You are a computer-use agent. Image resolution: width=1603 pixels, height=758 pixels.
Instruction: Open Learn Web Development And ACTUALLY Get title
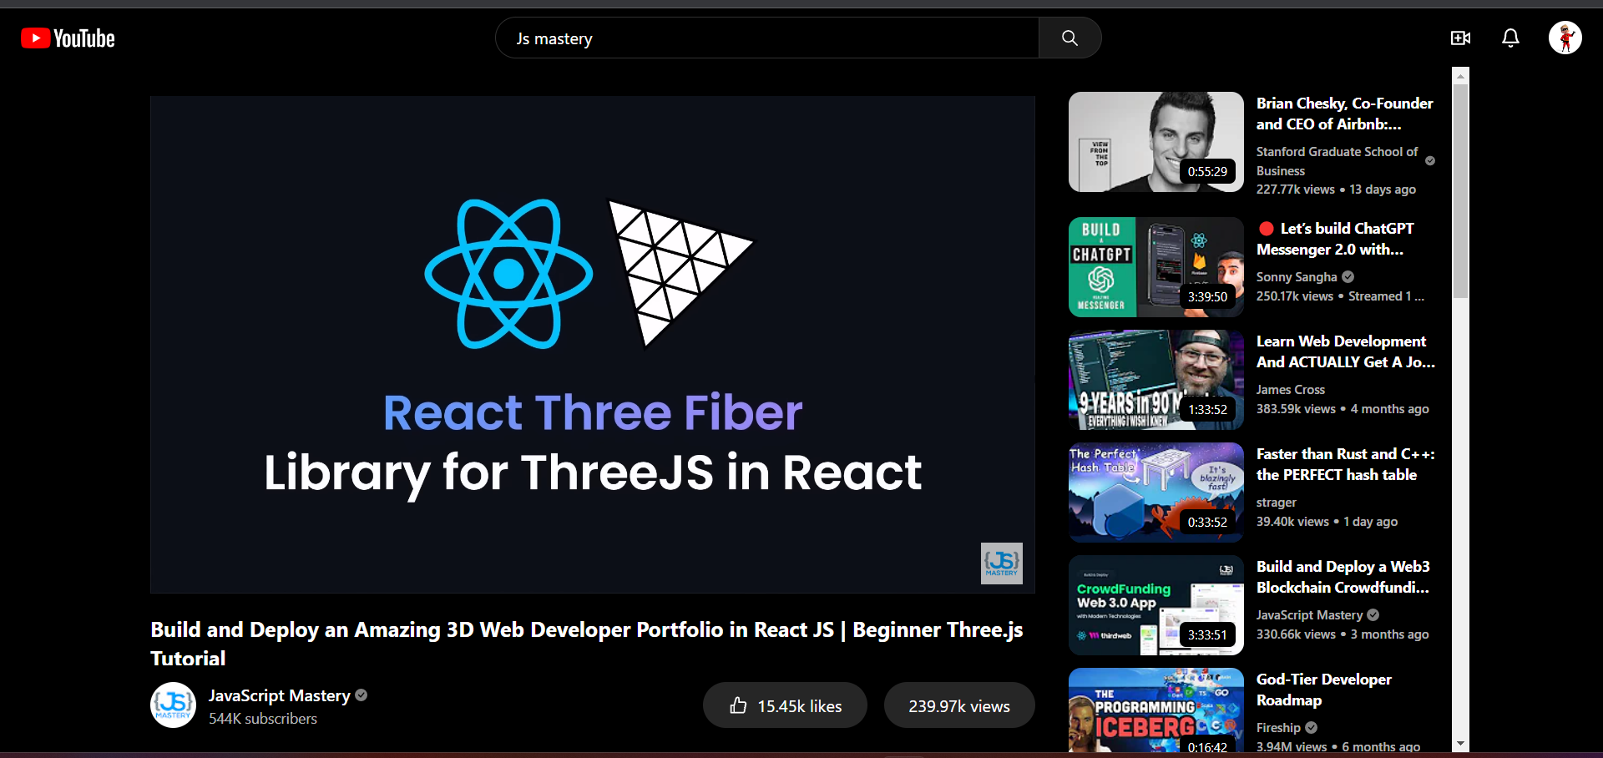[x=1346, y=351]
